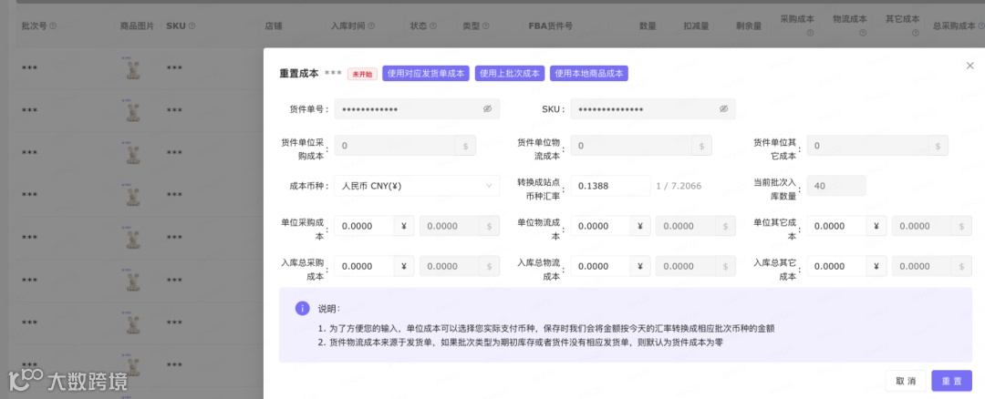The width and height of the screenshot is (985, 399).
Task: Reveal hidden 货件单号 with eye icon
Action: click(x=487, y=108)
